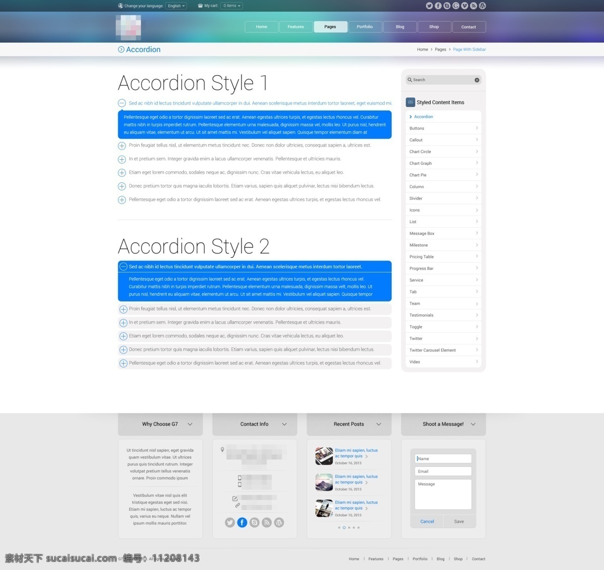Image resolution: width=604 pixels, height=570 pixels.
Task: Open the Features menu in the top navigation
Action: point(296,27)
